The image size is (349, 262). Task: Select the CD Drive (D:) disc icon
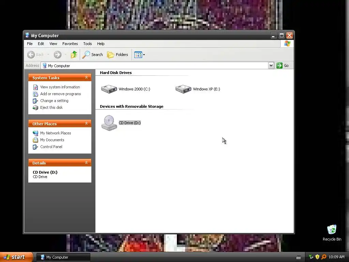point(109,123)
